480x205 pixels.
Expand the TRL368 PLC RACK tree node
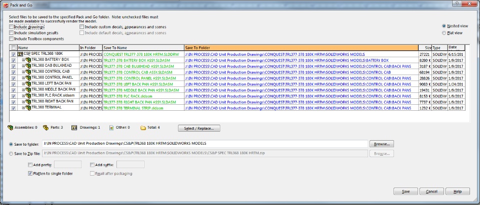pos(23,96)
